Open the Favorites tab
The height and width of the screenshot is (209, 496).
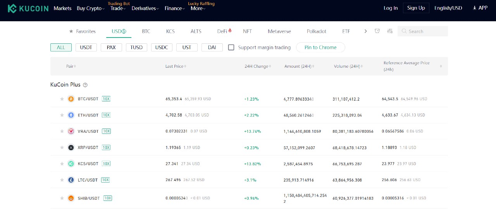[82, 31]
